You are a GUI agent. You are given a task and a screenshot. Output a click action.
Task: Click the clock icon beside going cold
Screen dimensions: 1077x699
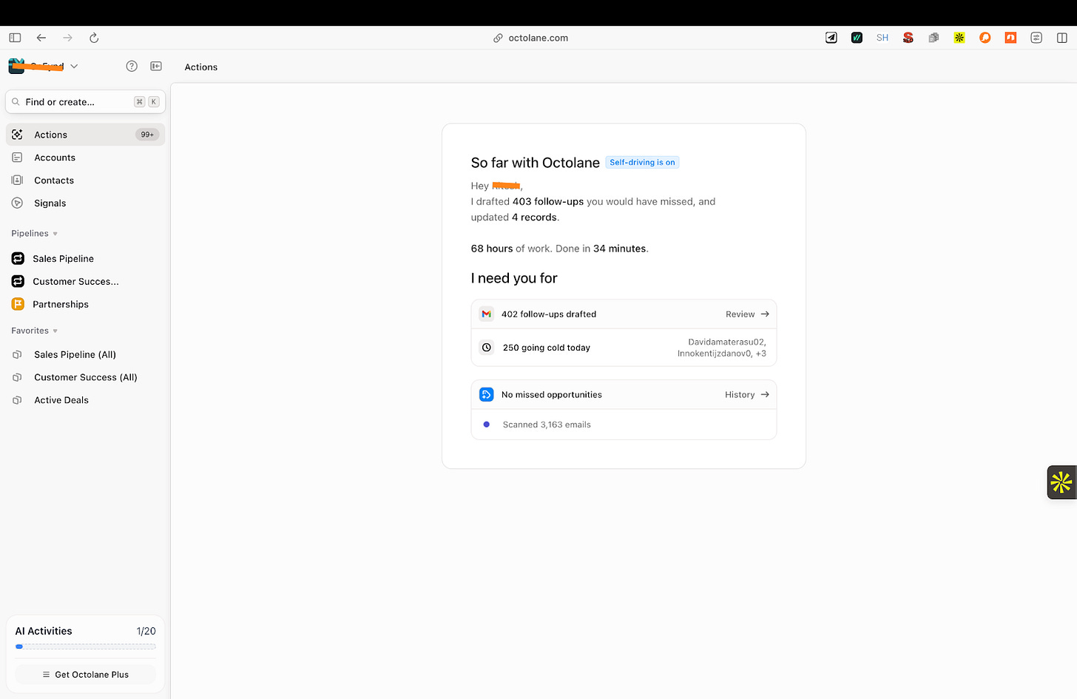487,347
